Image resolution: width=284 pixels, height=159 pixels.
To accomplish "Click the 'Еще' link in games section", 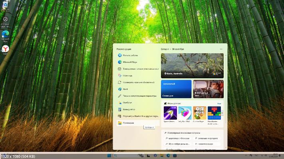I will click(x=219, y=103).
